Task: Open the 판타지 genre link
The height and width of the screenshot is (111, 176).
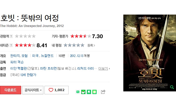Action: point(15,56)
